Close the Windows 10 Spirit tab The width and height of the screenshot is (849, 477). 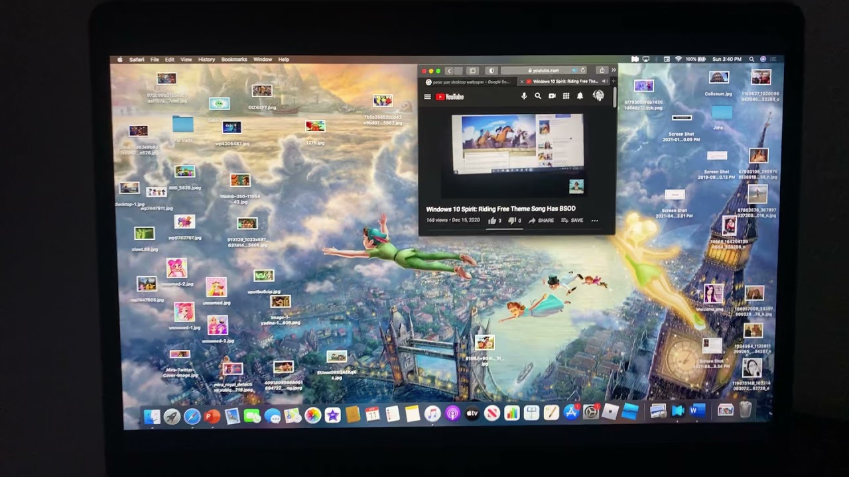click(x=521, y=82)
